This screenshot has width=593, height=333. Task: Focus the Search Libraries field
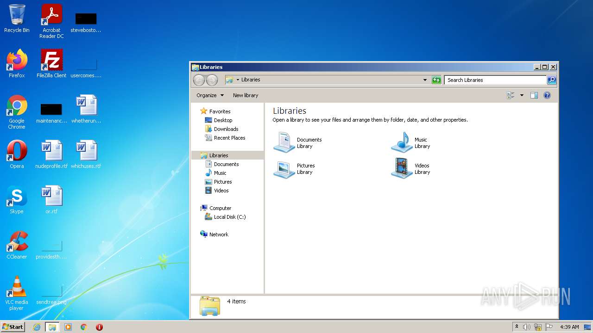point(495,80)
